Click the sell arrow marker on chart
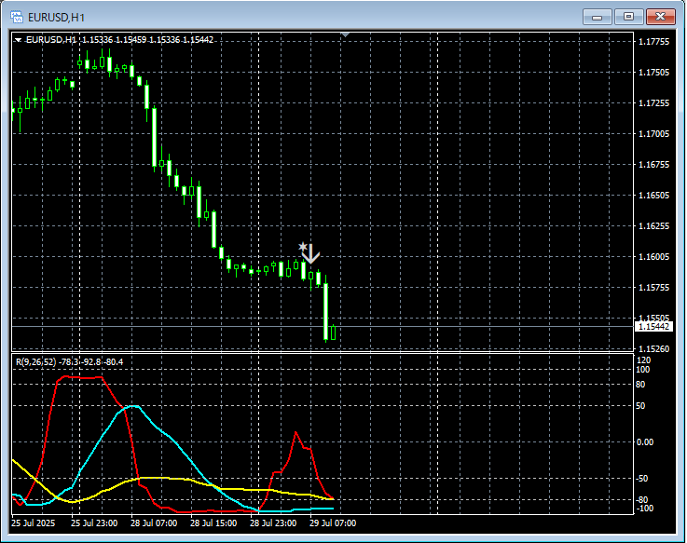This screenshot has width=687, height=543. click(310, 253)
